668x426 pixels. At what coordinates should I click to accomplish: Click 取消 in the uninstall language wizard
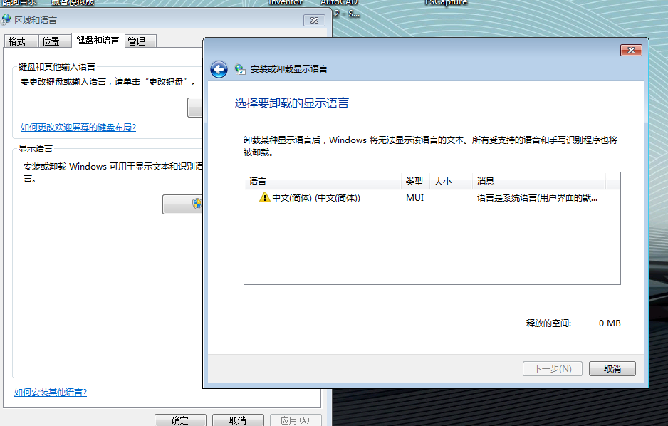[612, 368]
